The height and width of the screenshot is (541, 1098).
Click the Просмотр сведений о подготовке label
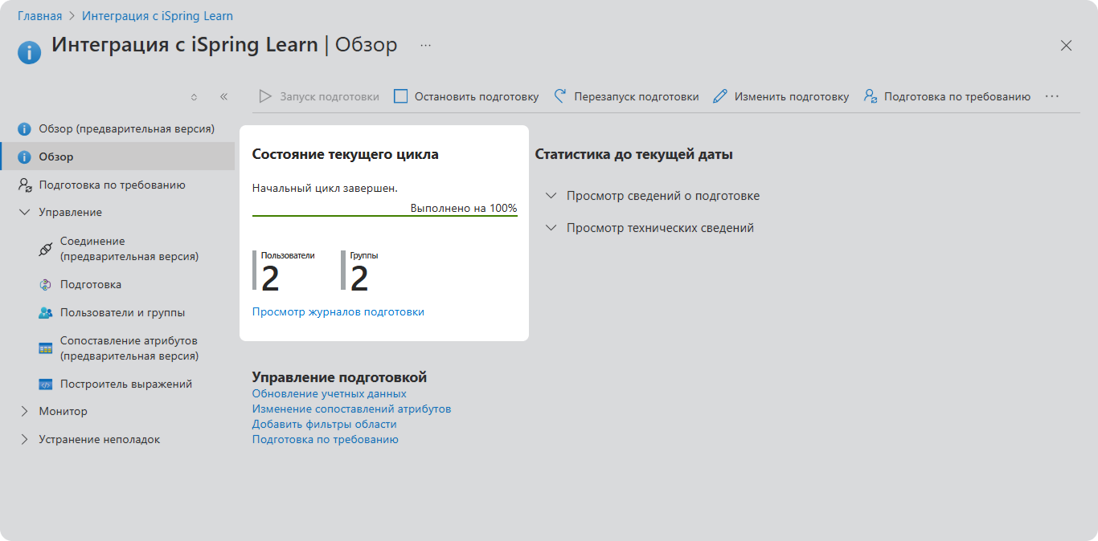coord(663,196)
